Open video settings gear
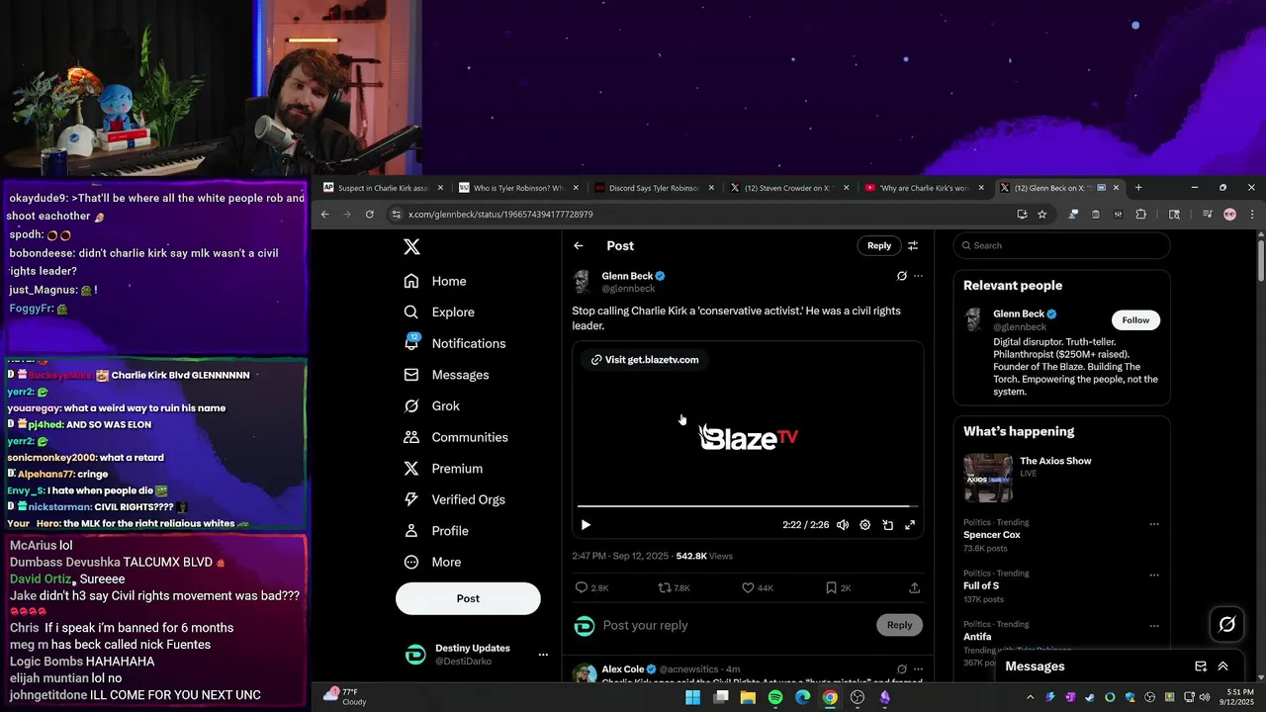This screenshot has height=712, width=1266. tap(865, 525)
